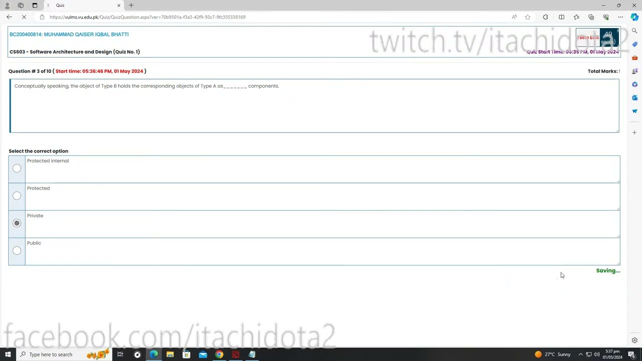The image size is (642, 361).
Task: Open the Edge profile icon
Action: pos(7,6)
